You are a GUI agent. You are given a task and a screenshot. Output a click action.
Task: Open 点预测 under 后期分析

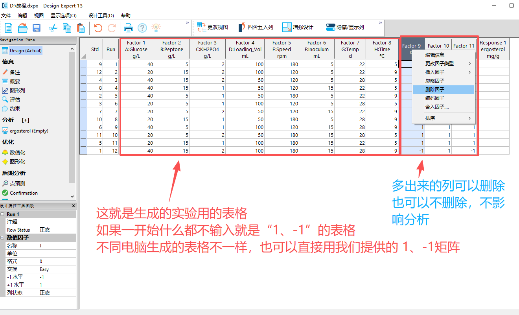[x=18, y=183]
